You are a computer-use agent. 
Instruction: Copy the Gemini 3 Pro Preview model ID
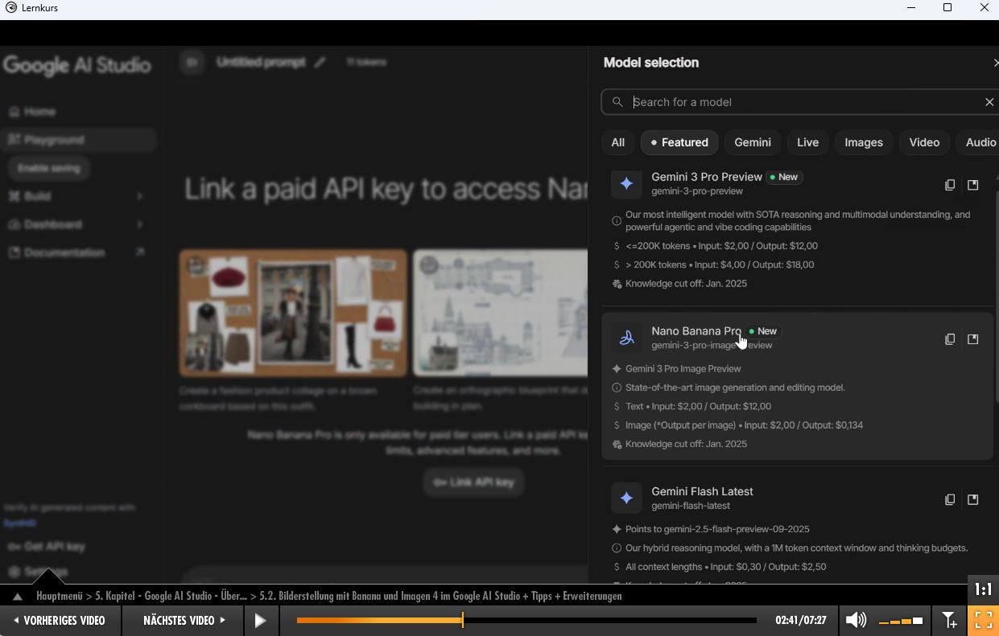950,185
